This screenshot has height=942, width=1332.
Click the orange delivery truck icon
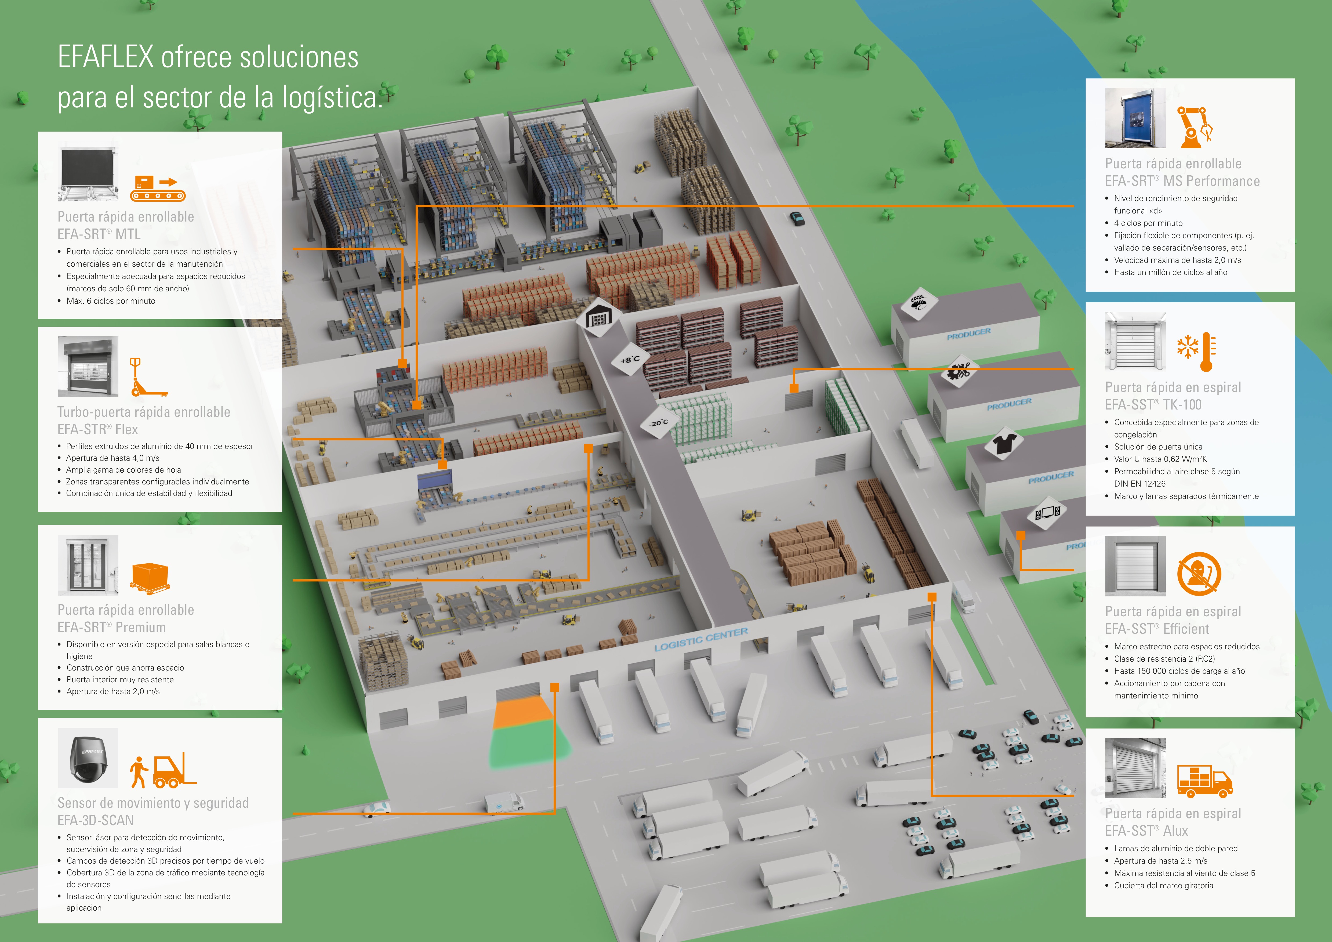(x=1205, y=781)
